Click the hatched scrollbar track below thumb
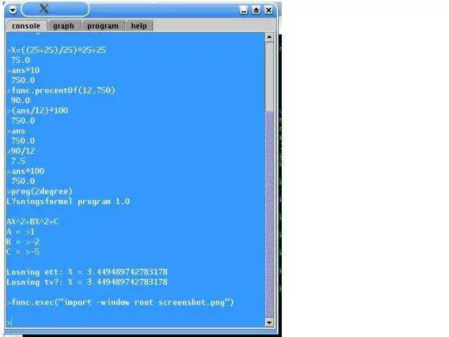This screenshot has height=337, width=449. pos(269,215)
